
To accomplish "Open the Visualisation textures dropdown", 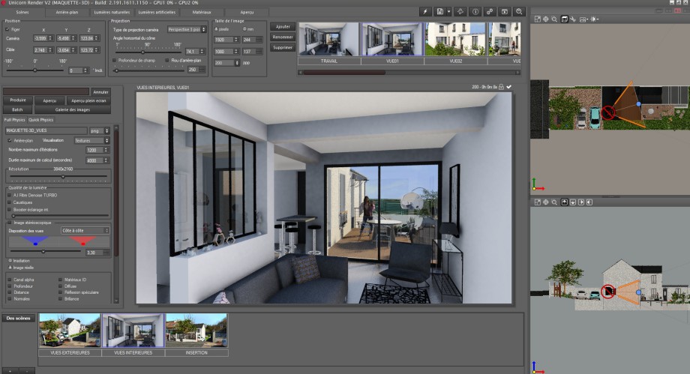I will 91,140.
